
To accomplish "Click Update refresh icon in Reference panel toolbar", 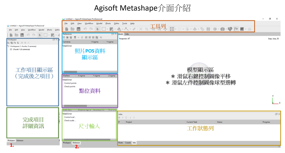I will (x=82, y=38).
